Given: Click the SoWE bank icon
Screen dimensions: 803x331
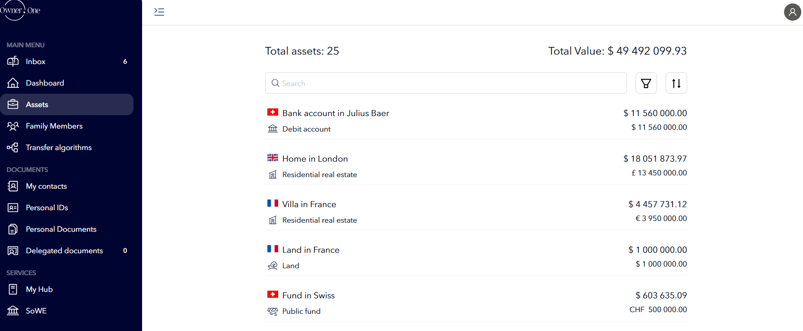Looking at the screenshot, I should pyautogui.click(x=13, y=311).
